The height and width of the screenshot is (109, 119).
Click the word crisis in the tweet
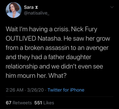pyautogui.click(x=61, y=29)
